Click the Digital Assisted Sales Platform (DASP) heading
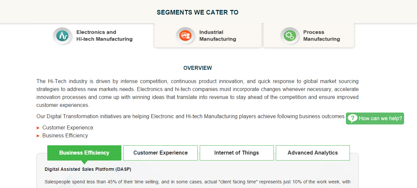The width and height of the screenshot is (417, 188). tap(88, 169)
